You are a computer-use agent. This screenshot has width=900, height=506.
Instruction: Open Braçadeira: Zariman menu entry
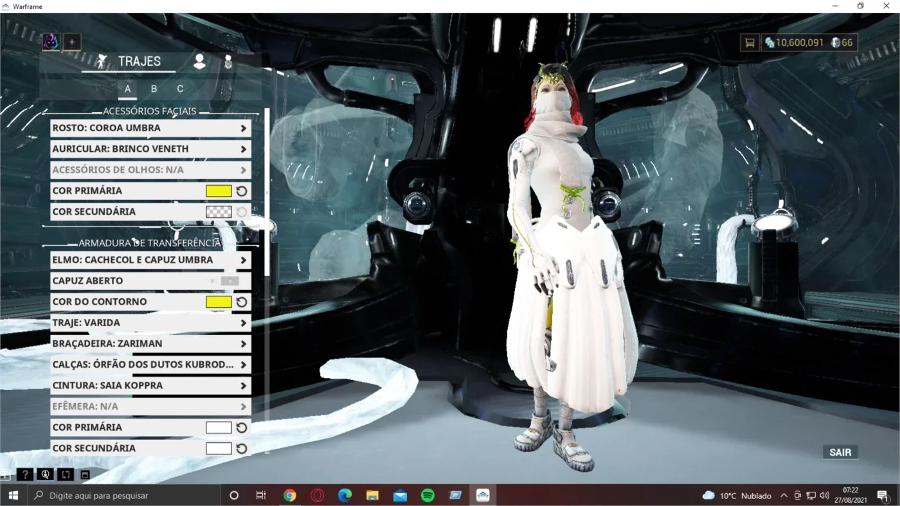150,344
